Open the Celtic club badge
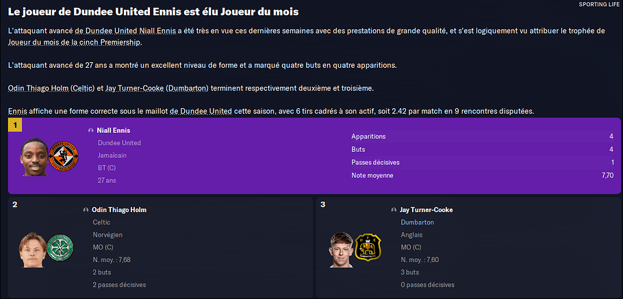Screen dimensions: 623x299 click(x=60, y=247)
